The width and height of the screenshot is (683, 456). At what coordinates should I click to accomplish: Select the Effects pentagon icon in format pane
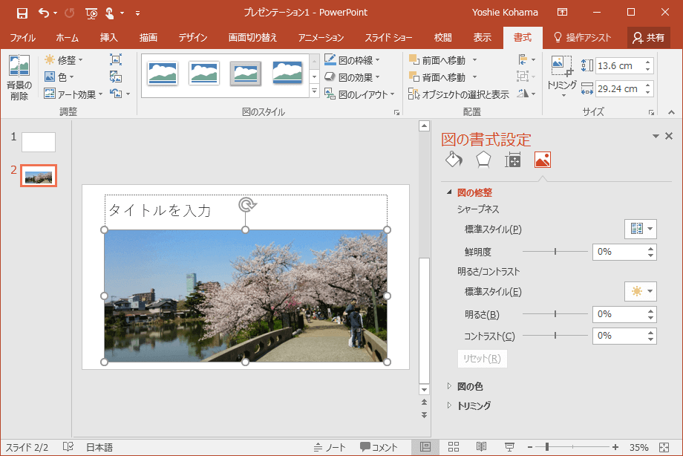(x=483, y=160)
